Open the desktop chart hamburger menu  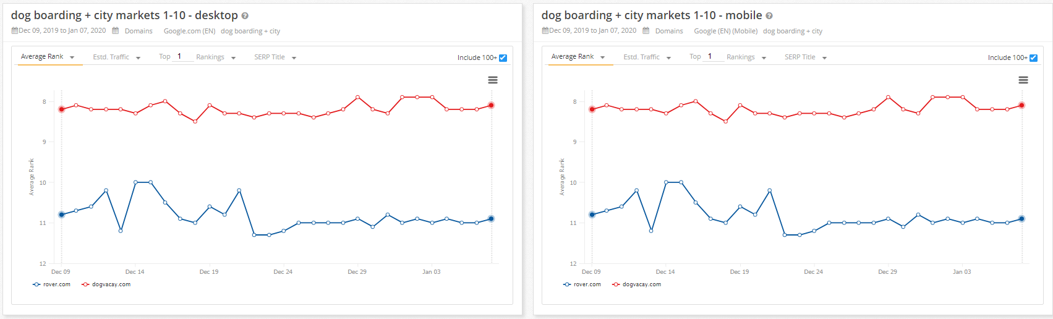point(493,80)
